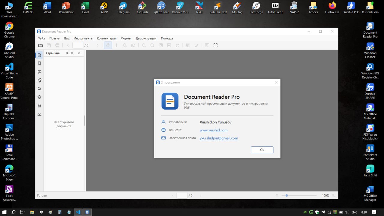Open the Signatures sidebar panel
The height and width of the screenshot is (216, 384).
coord(39,114)
